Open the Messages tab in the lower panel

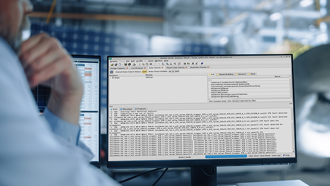click(x=126, y=109)
